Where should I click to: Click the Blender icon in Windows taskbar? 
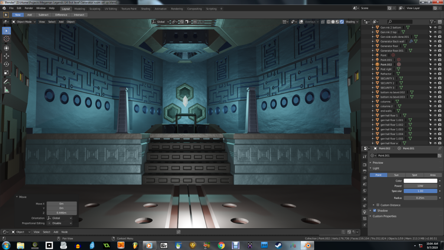click(307, 246)
